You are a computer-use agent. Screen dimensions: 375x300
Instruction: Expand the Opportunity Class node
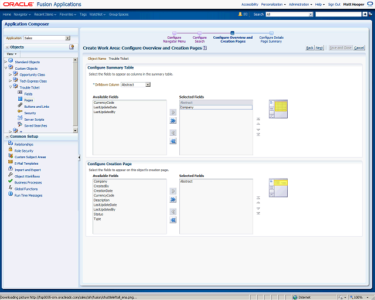11,74
